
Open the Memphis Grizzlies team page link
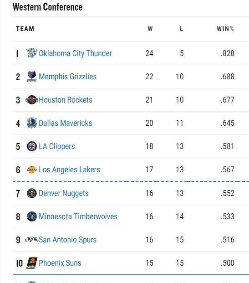(x=68, y=77)
